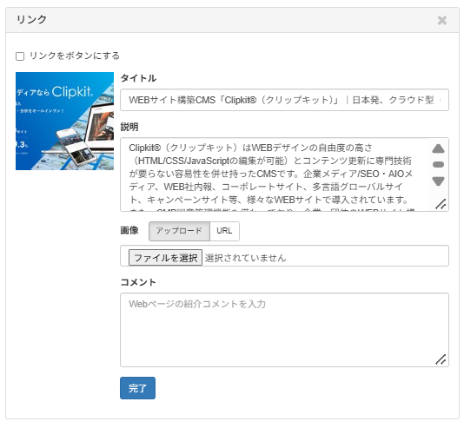Image resolution: width=464 pixels, height=428 pixels.
Task: Click the description scrollbar thumb
Action: (438, 164)
